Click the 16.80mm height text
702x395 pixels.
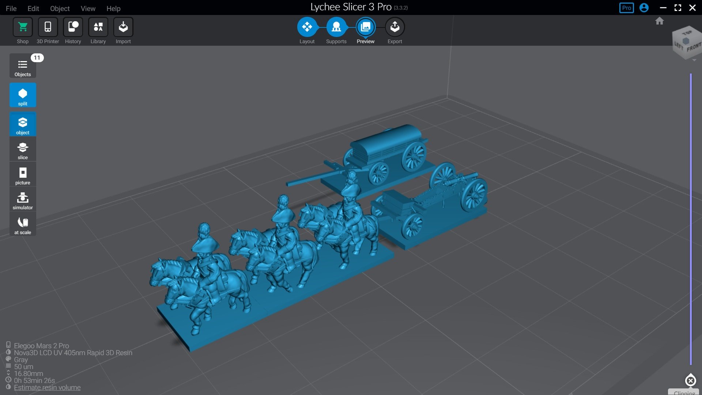point(29,373)
